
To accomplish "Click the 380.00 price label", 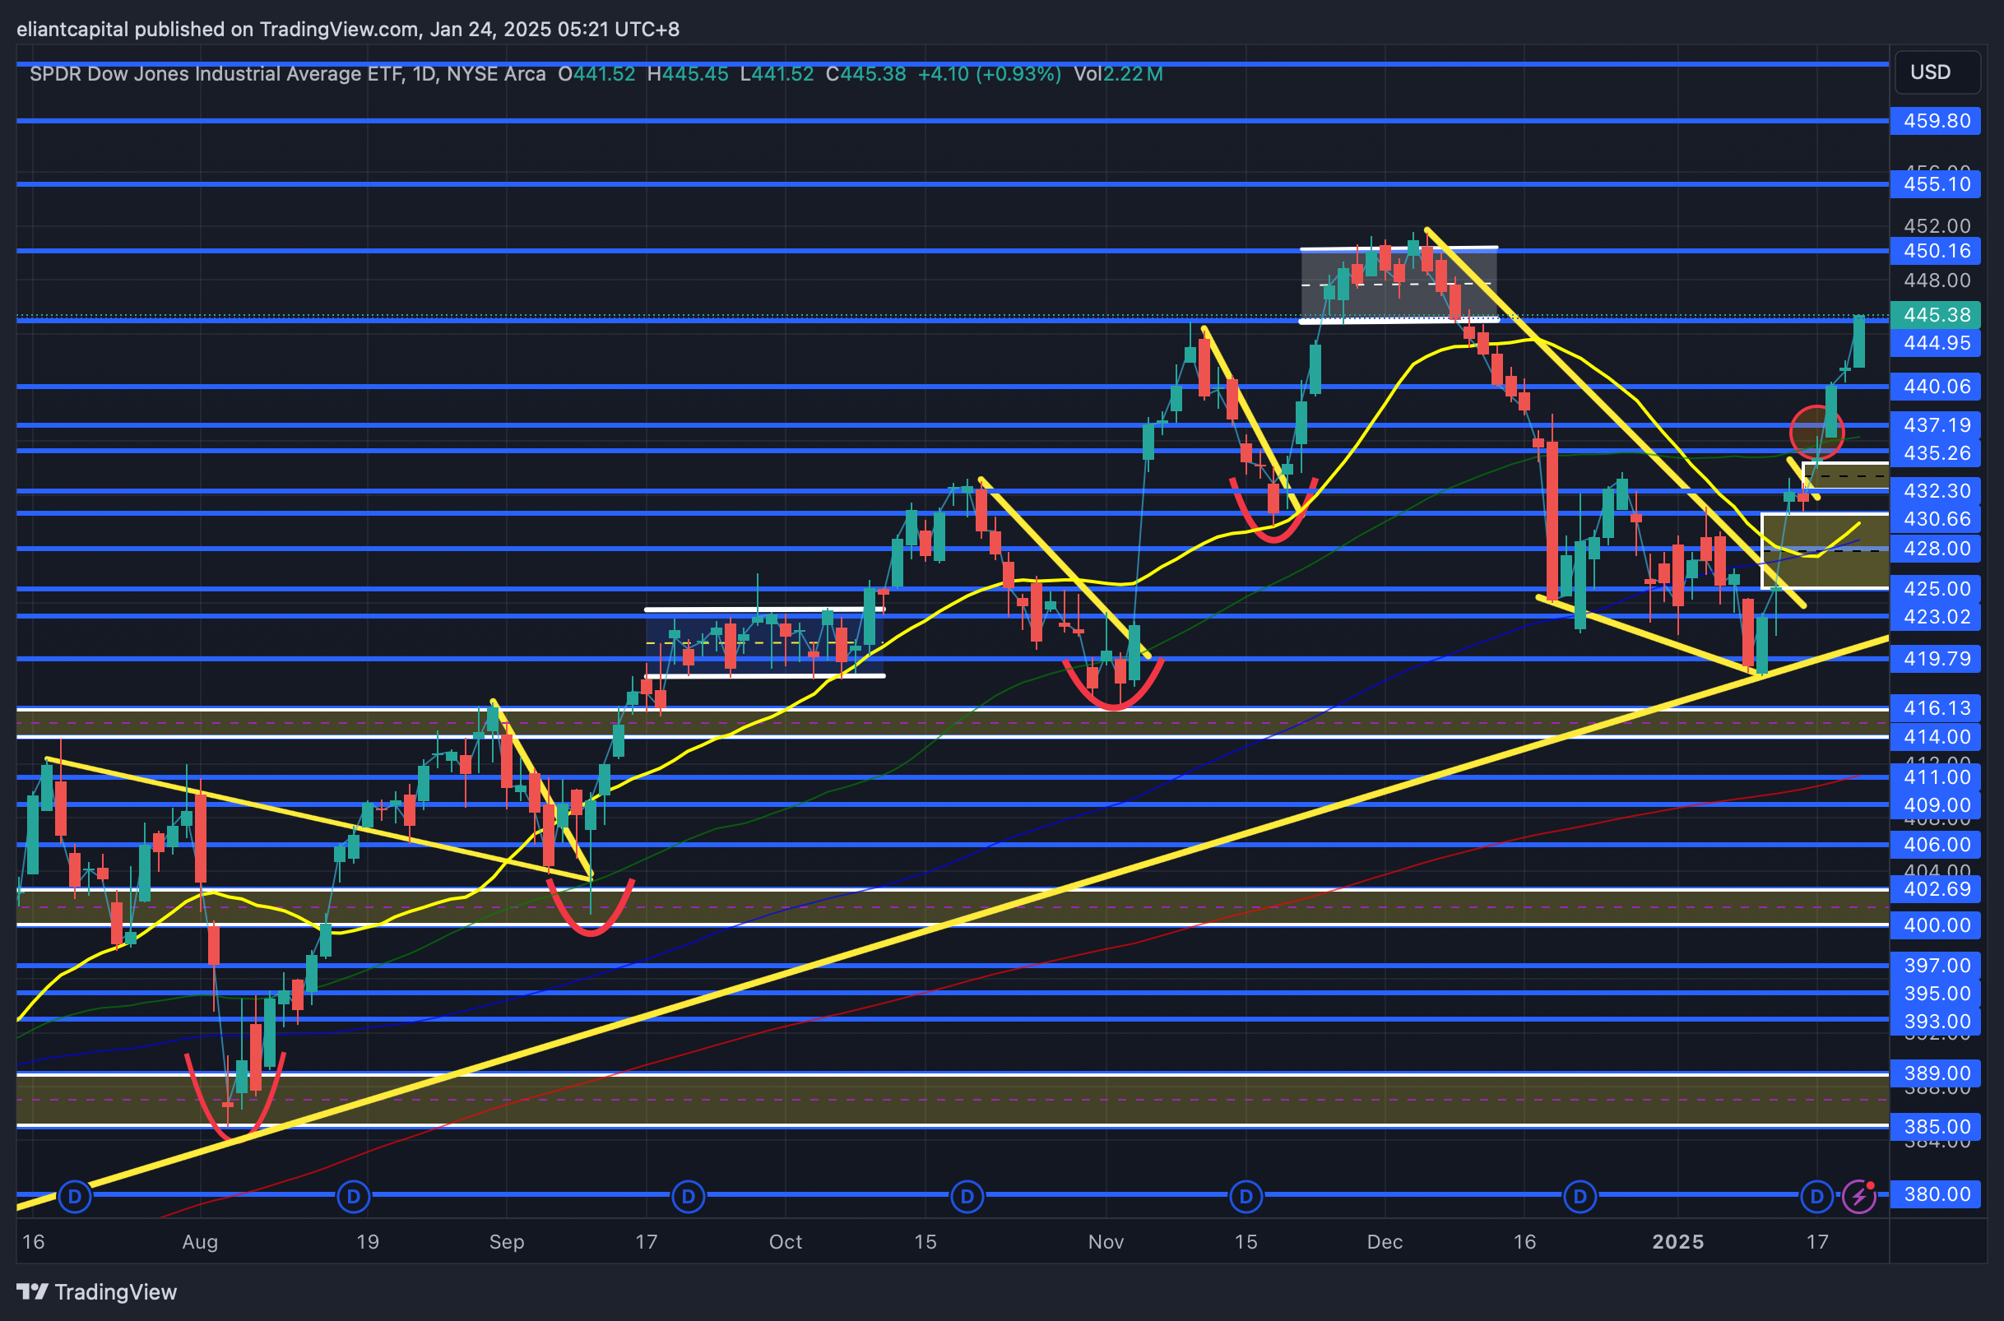I will [x=1937, y=1194].
